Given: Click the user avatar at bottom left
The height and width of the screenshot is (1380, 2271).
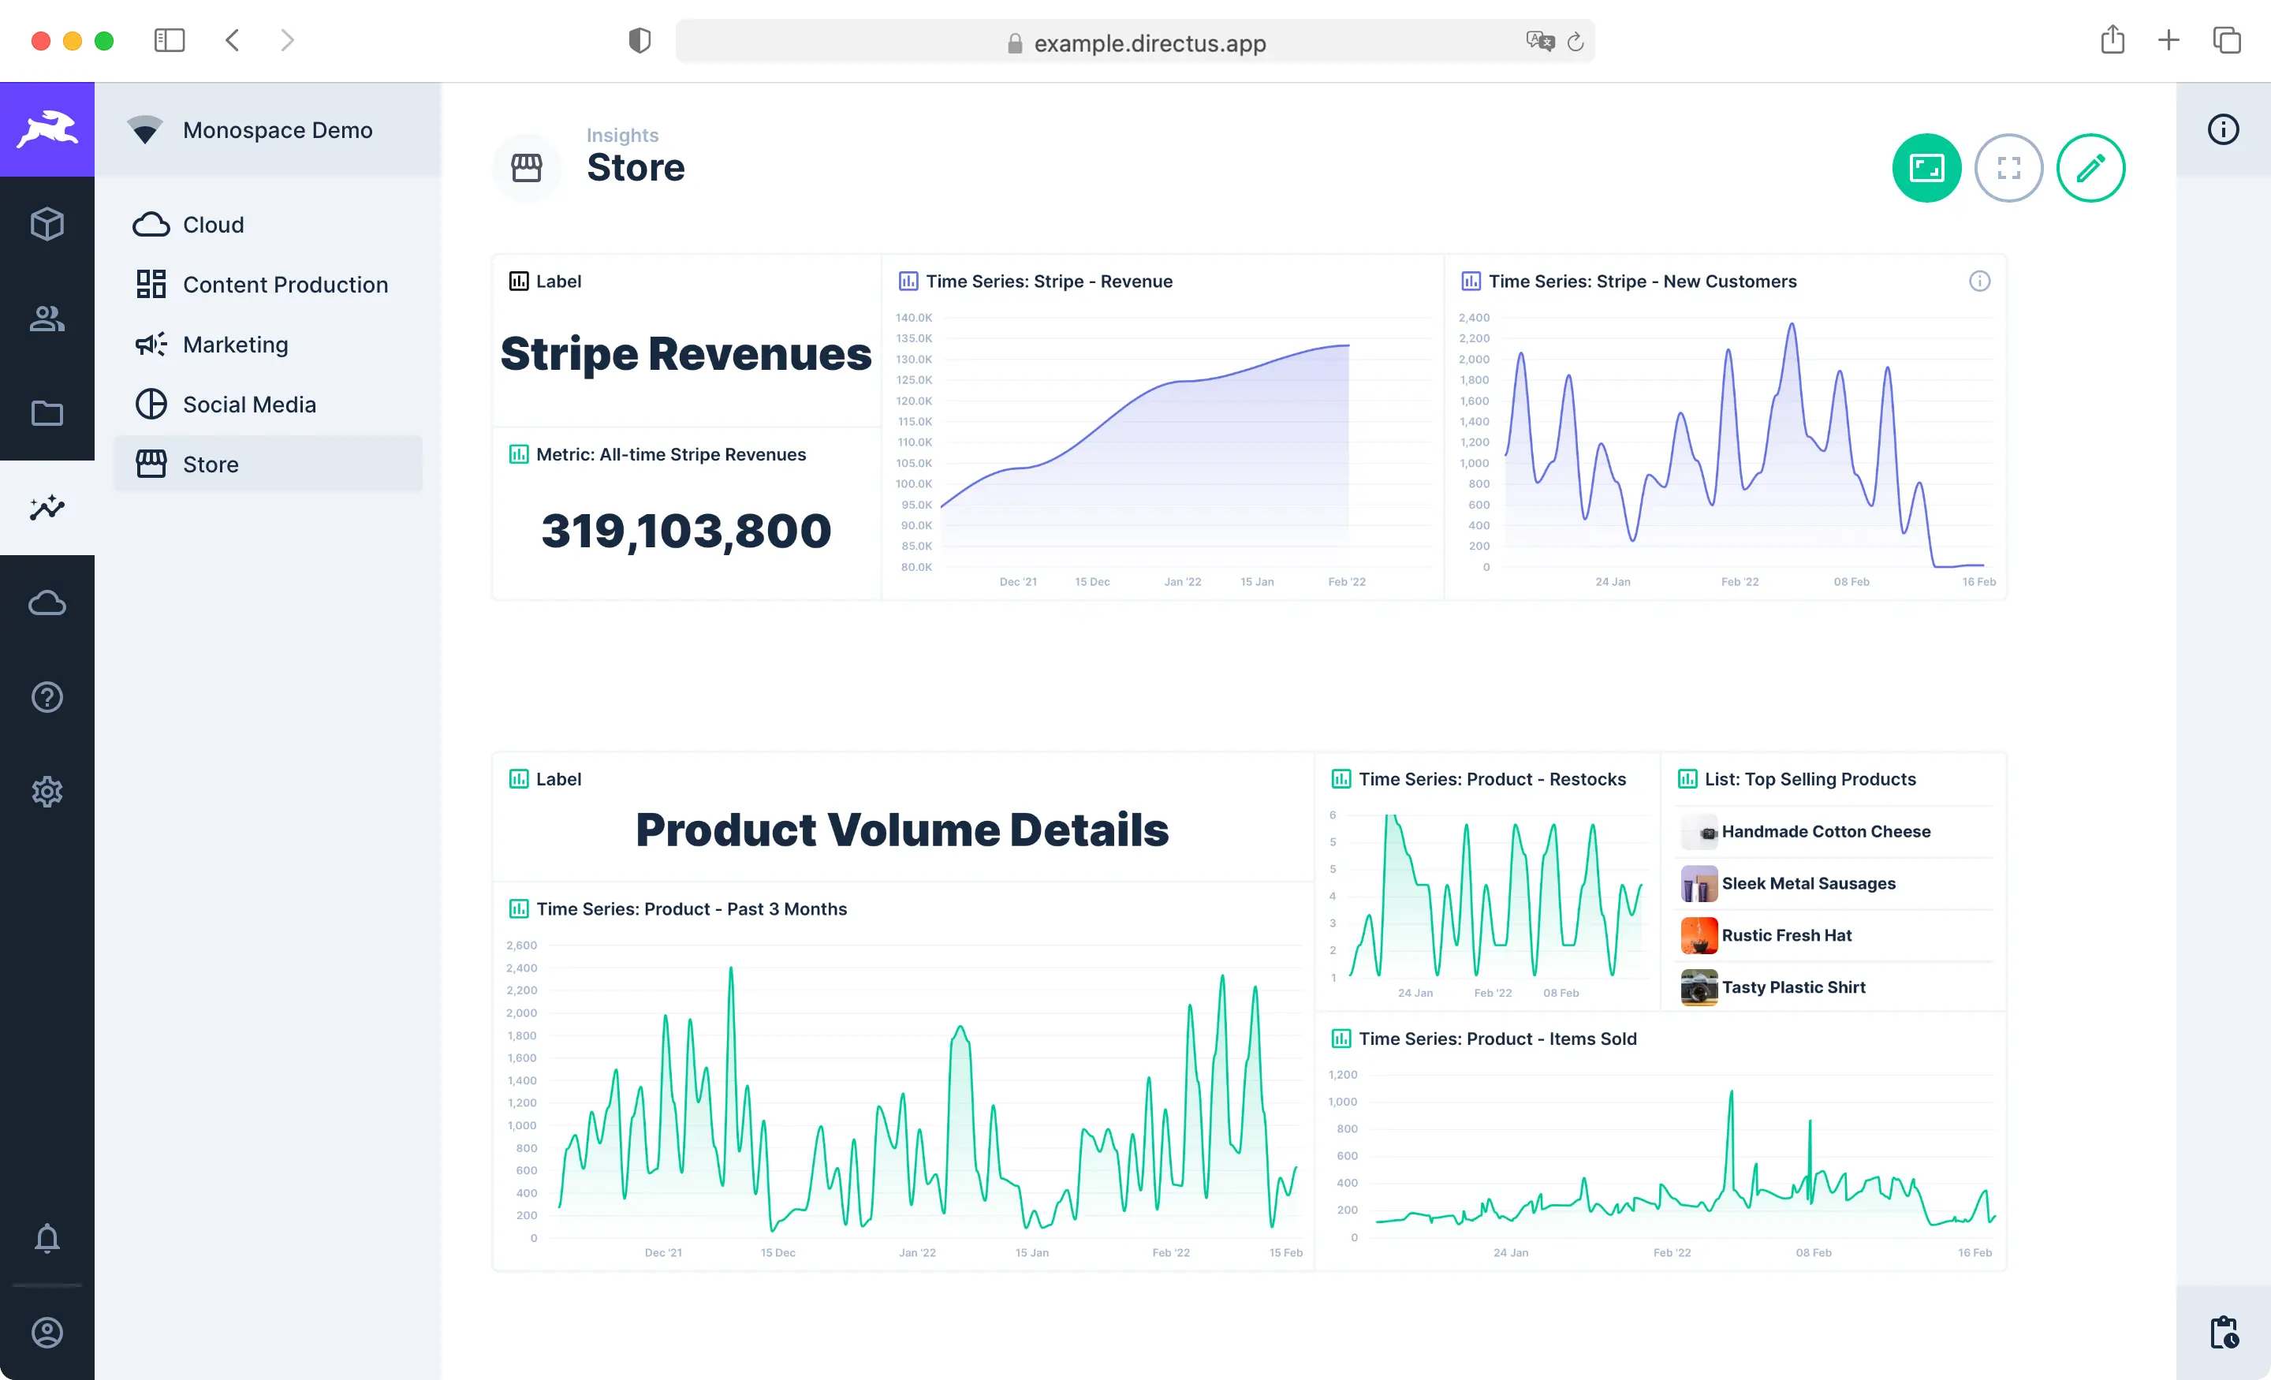Looking at the screenshot, I should click(47, 1332).
